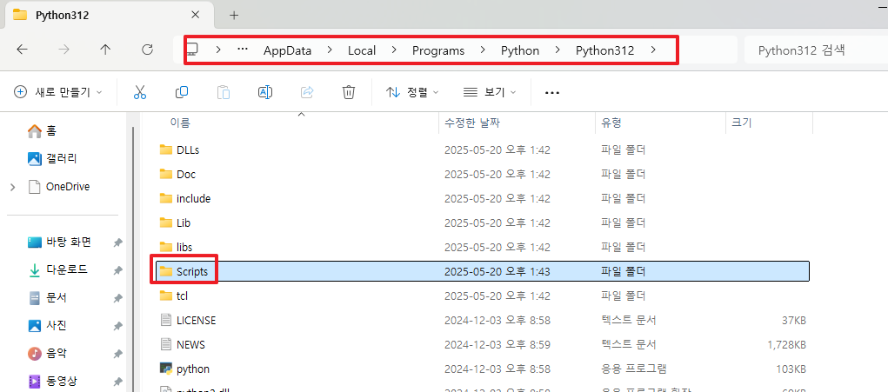Expand chevron after Local in address bar
Image resolution: width=888 pixels, height=392 pixels.
[x=394, y=50]
